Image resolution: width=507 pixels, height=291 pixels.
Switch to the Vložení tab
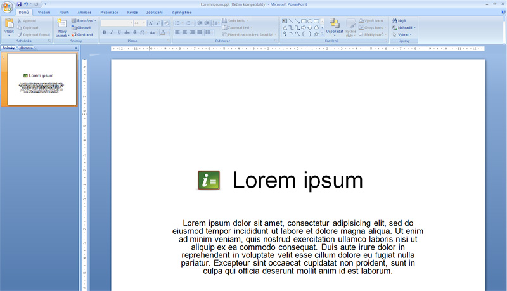click(44, 12)
